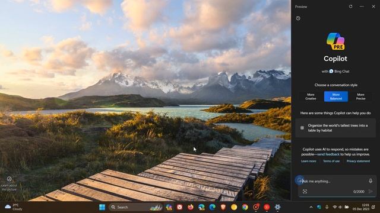380x213 pixels.
Task: Refresh the Copilot panel
Action: click(x=350, y=7)
